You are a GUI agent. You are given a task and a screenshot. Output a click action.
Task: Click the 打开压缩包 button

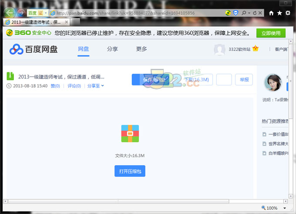(130, 171)
